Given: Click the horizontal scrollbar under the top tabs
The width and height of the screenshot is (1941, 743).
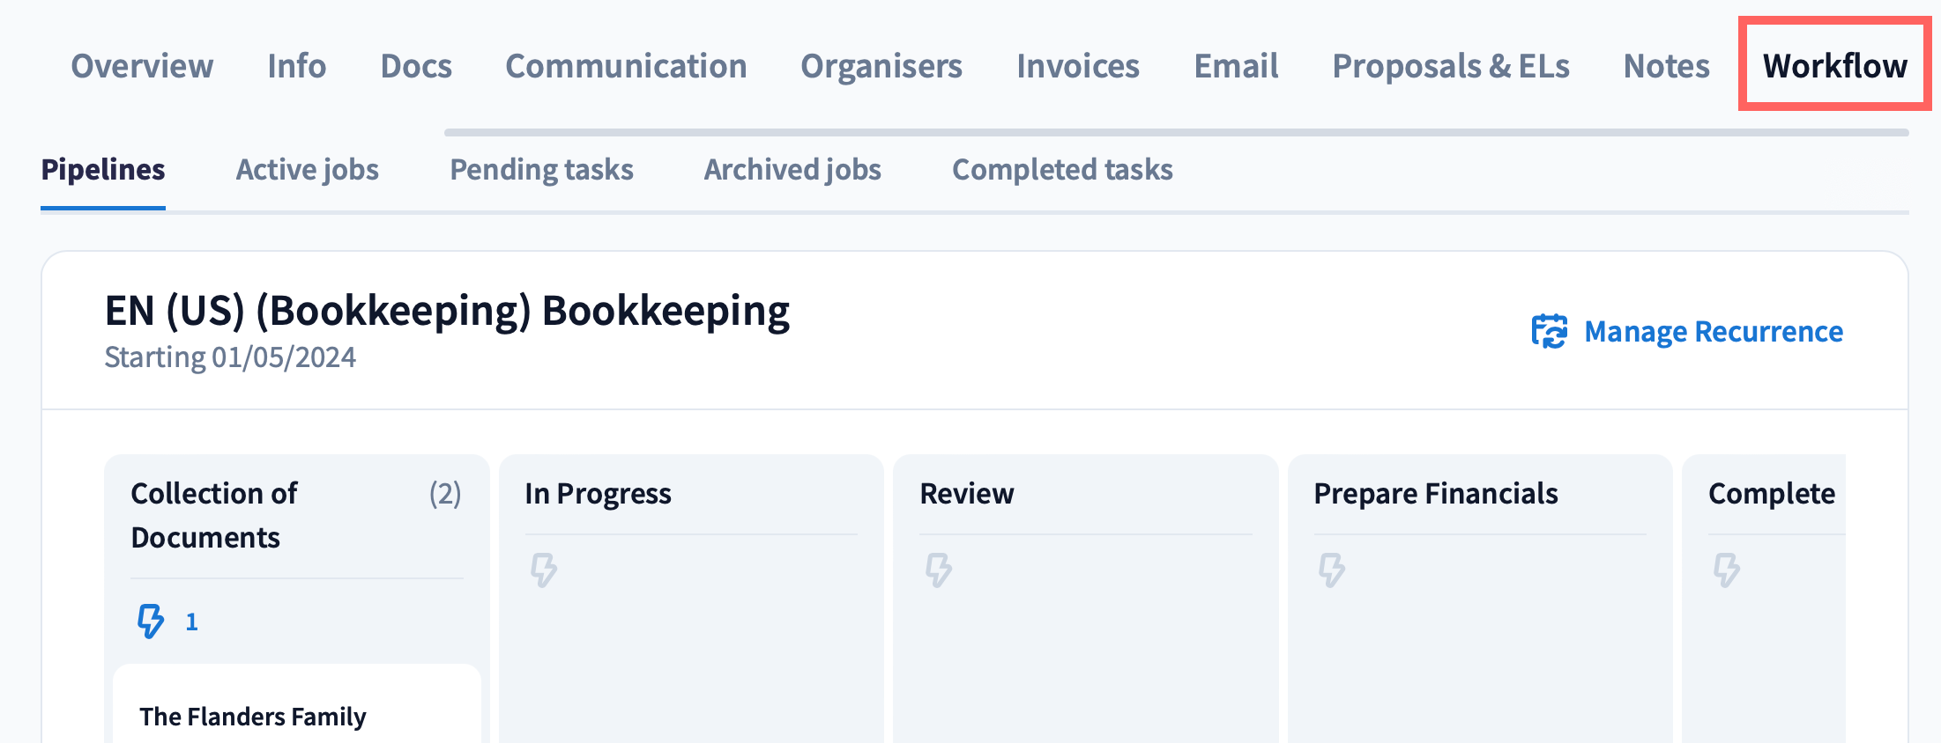Looking at the screenshot, I should (1176, 133).
